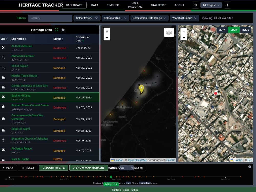
Task: Jump to the Next timeline event
Action: [x=137, y=168]
